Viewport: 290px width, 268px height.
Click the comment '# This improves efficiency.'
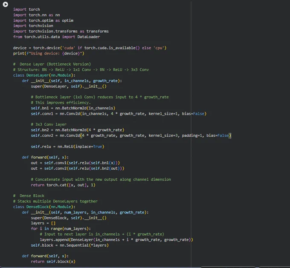click(x=61, y=103)
